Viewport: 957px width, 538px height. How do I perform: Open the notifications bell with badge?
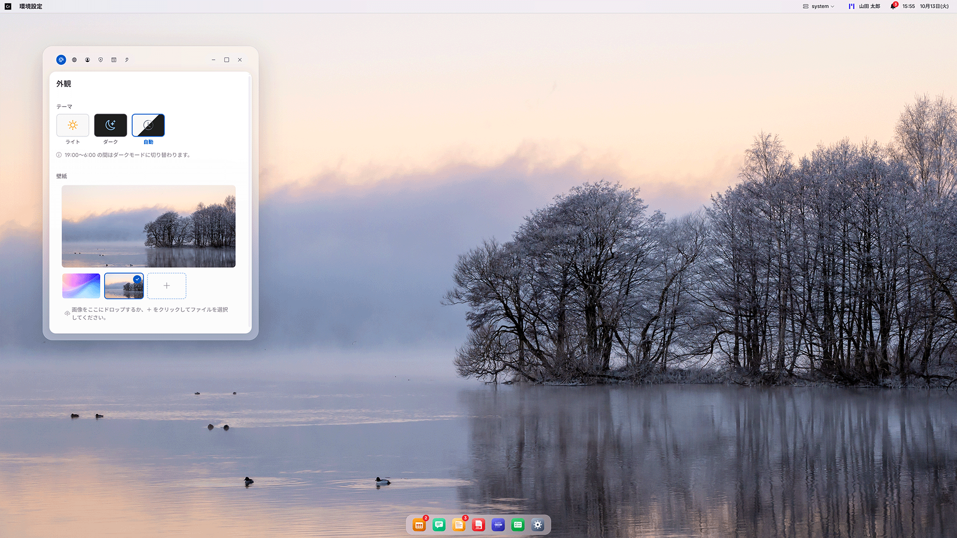tap(893, 6)
